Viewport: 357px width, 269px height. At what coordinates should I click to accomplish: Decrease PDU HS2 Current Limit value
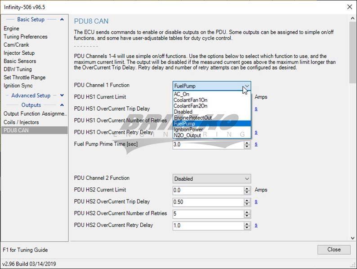coord(247,192)
